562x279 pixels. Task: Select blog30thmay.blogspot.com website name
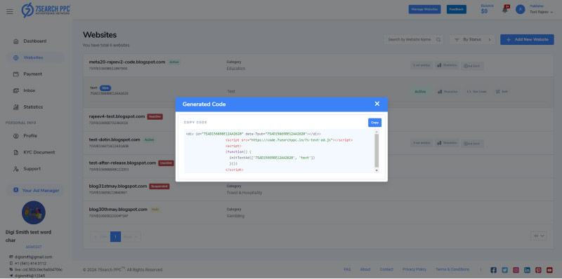[118, 209]
